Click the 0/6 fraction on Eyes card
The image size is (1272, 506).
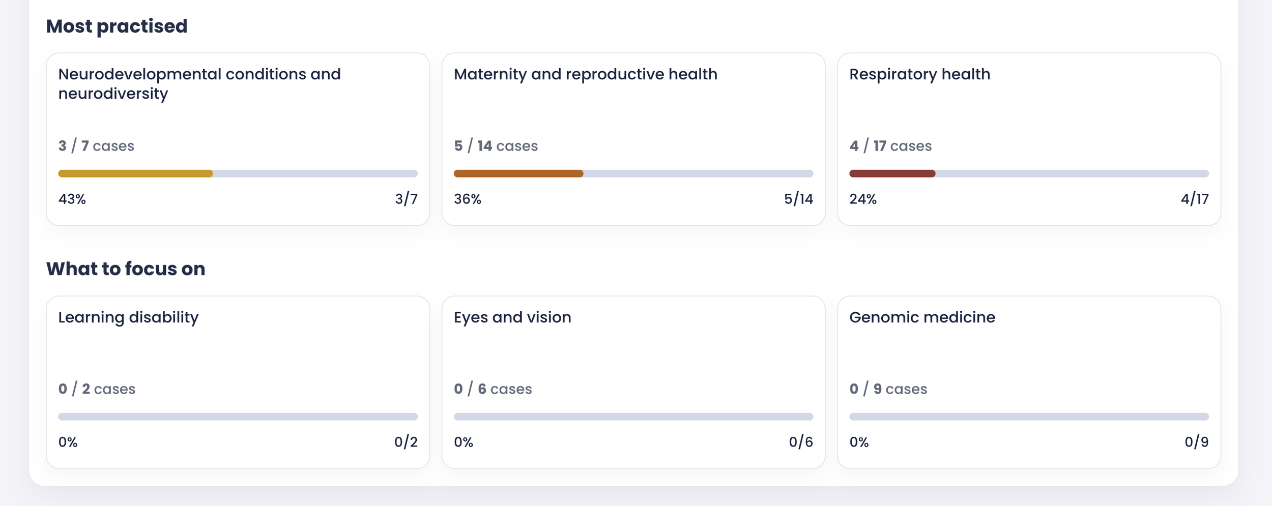pos(800,442)
